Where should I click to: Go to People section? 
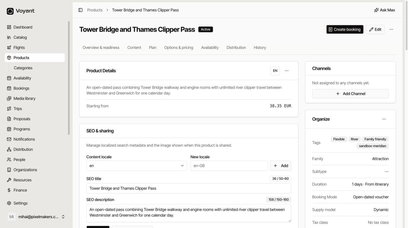35,160
